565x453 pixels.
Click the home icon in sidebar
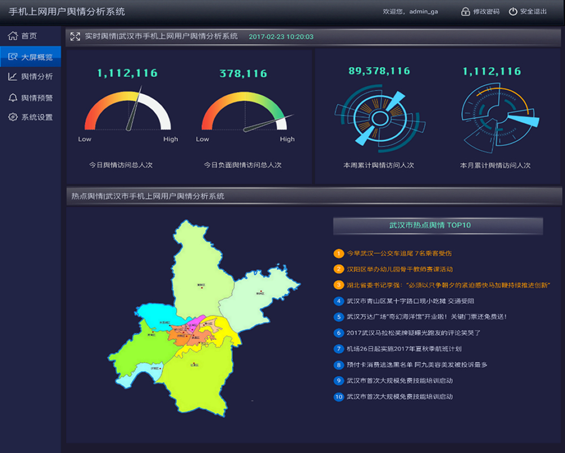[12, 36]
